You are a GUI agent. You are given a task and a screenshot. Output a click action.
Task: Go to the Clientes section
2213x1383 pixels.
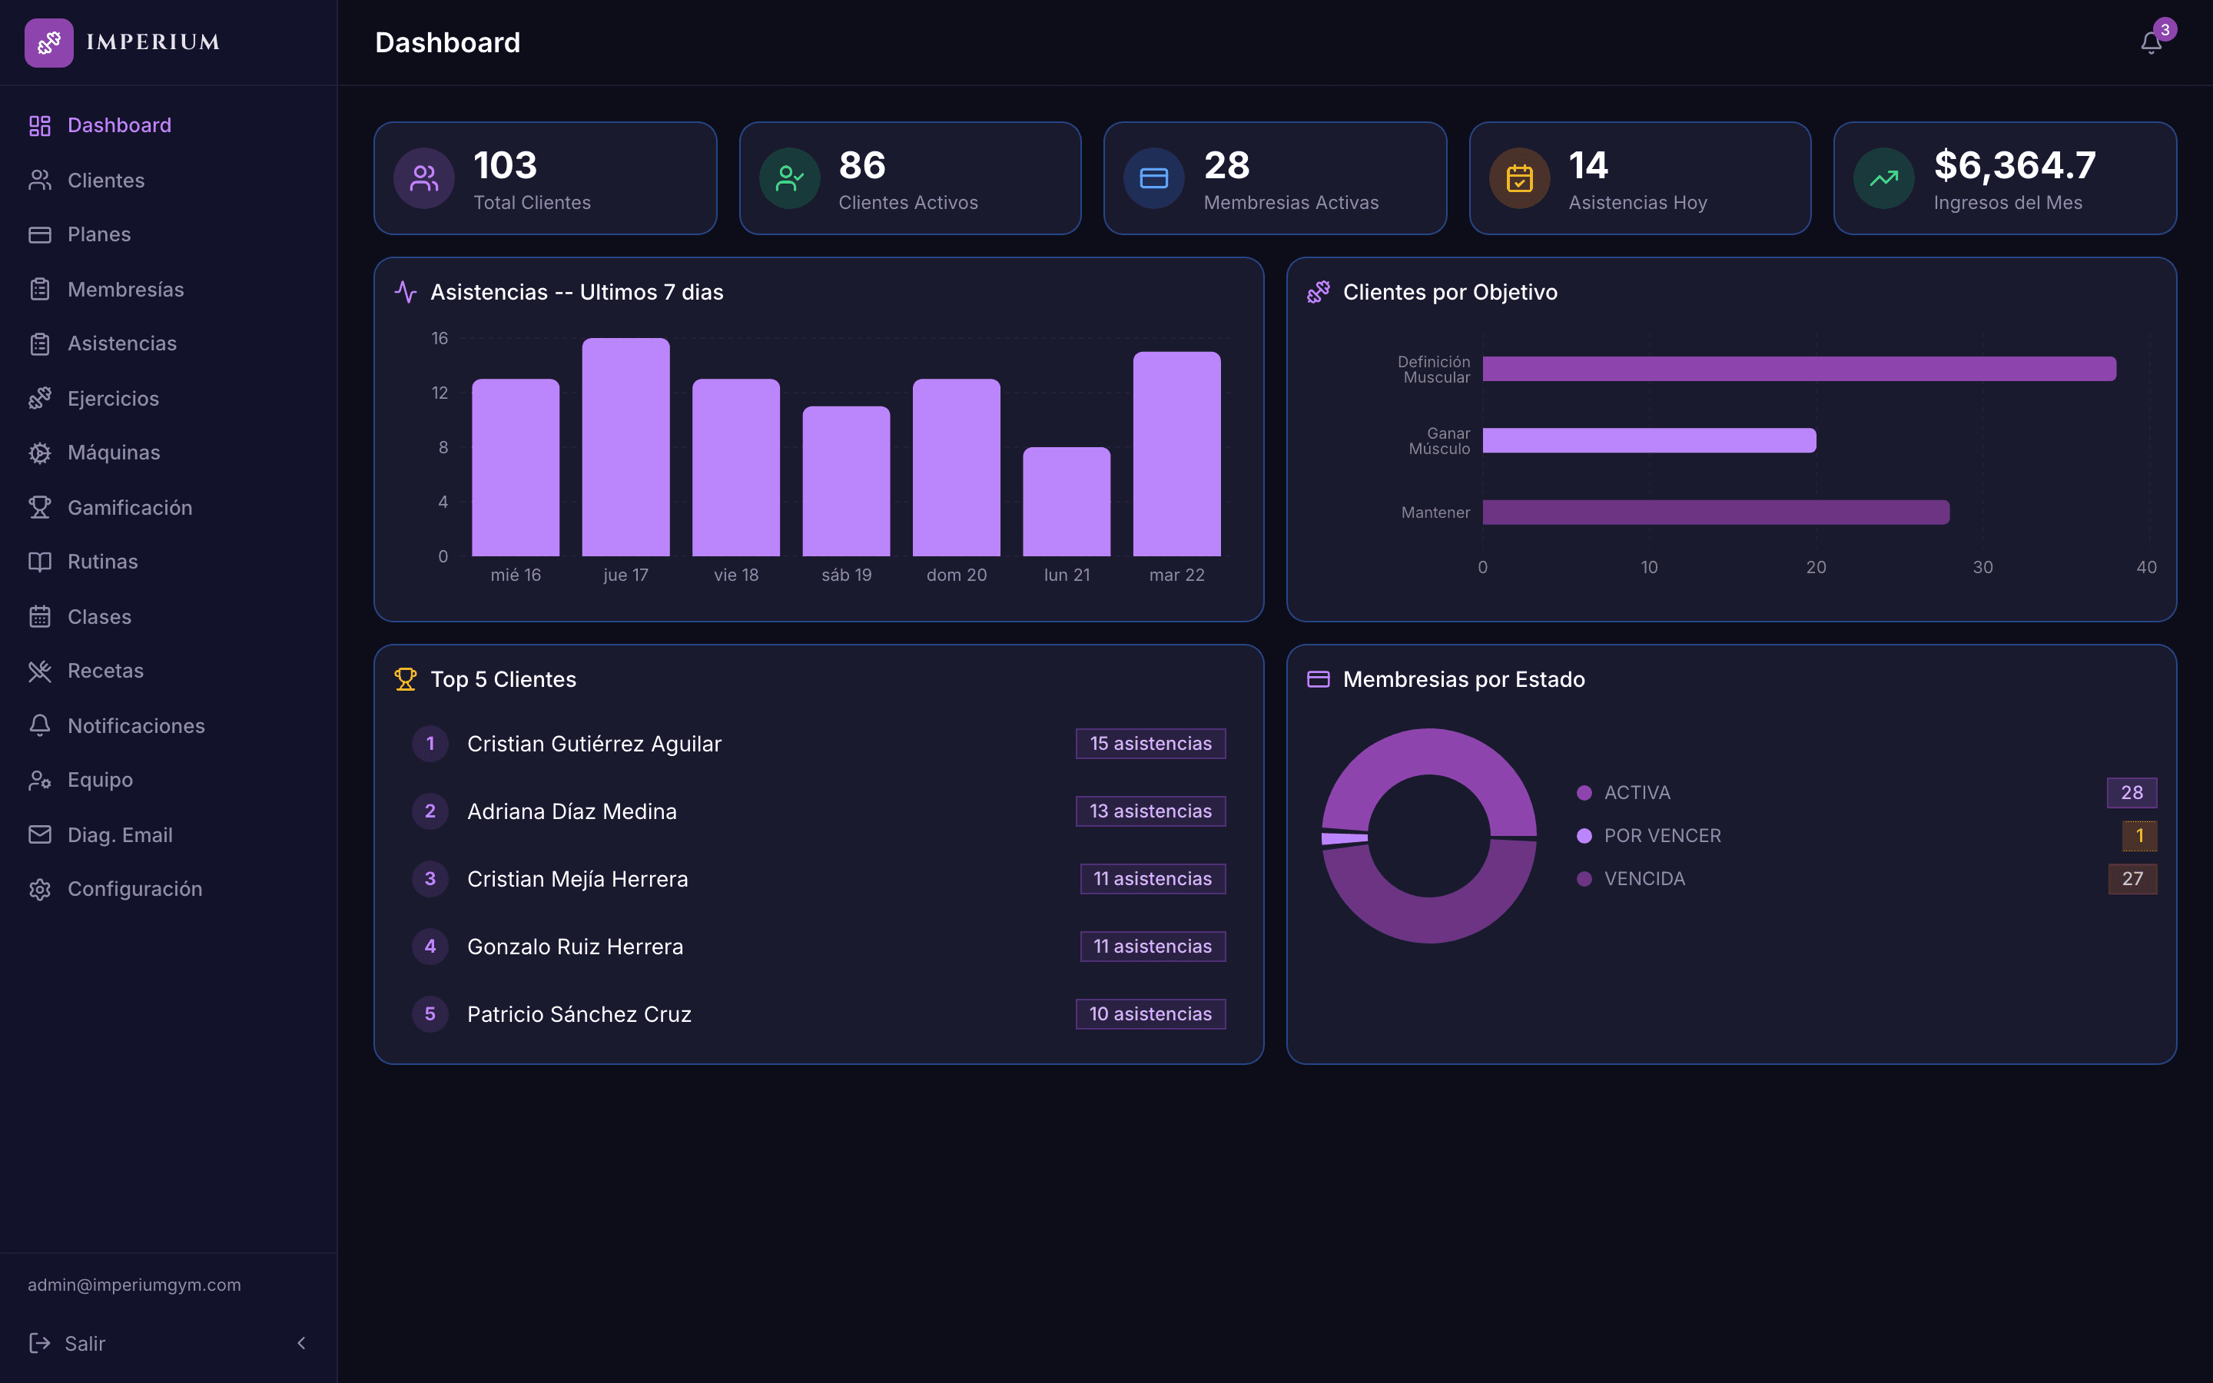point(168,181)
